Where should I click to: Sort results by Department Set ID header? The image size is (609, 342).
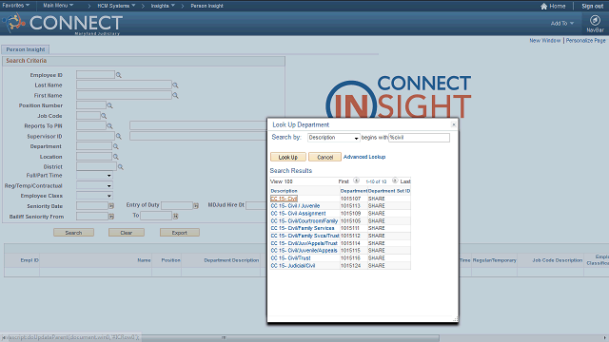click(x=389, y=191)
